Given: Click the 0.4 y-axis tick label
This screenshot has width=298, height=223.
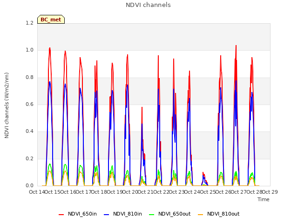Looking at the screenshot, I should pos(29,131).
